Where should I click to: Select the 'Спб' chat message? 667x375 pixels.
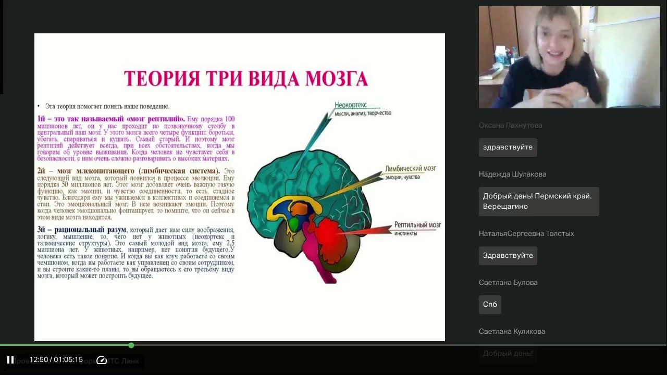click(490, 305)
